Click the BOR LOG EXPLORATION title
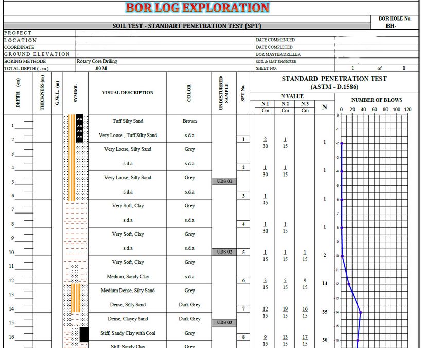Image resolution: width=422 pixels, height=348 pixels. click(x=198, y=8)
